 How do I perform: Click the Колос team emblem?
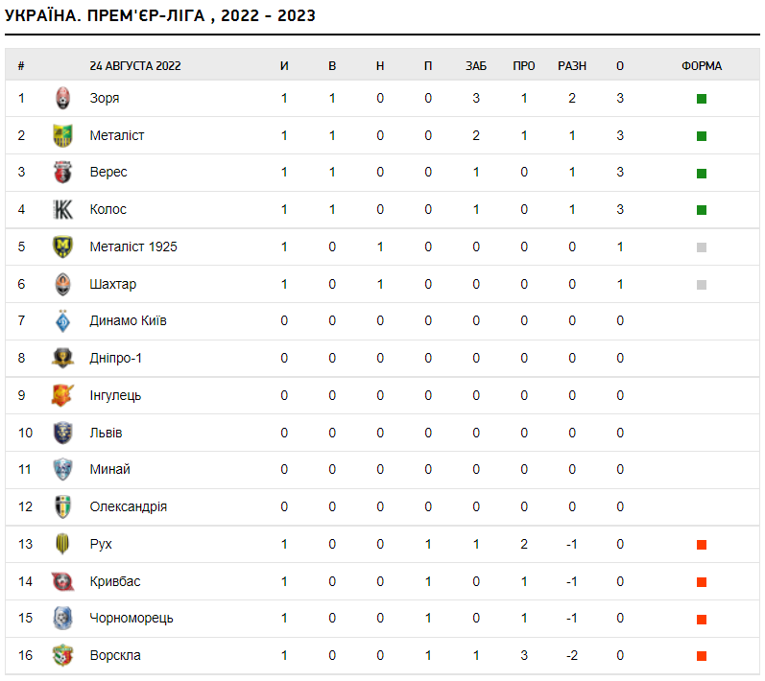63,209
